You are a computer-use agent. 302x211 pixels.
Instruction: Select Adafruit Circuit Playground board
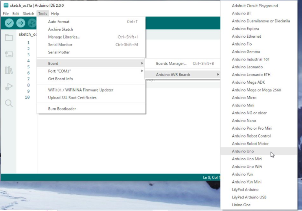[259, 6]
